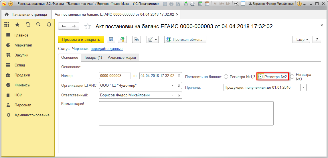Click the search magnifier in sidebar
328x158 pixels.
pyautogui.click(x=38, y=25)
